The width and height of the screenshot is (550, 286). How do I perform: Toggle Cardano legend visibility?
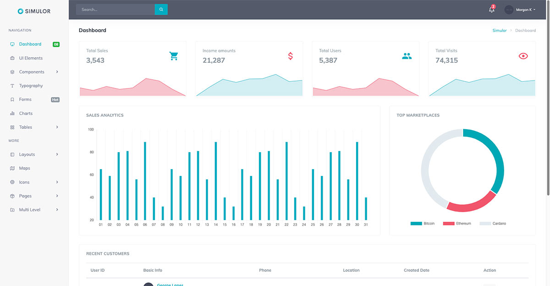[493, 224]
